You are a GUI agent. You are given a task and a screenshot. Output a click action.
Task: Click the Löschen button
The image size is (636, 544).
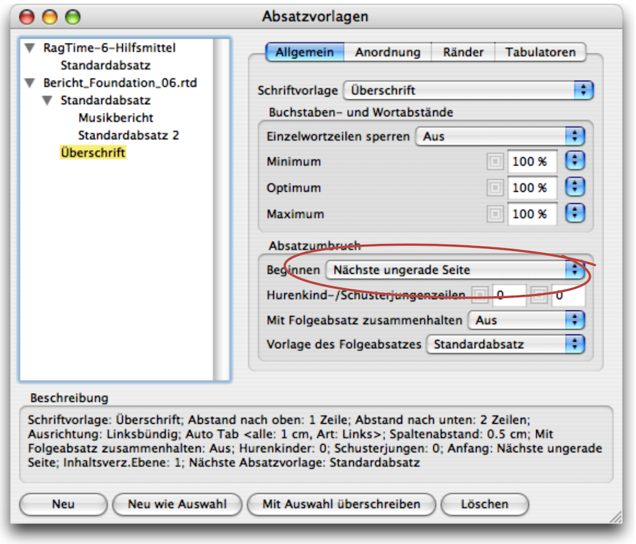point(484,504)
